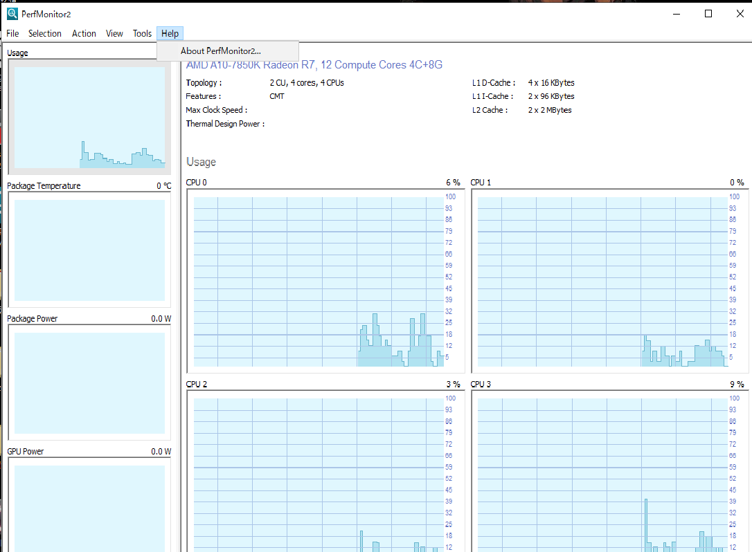Click the CPU 3 usage chart
Image resolution: width=752 pixels, height=552 pixels.
click(610, 472)
